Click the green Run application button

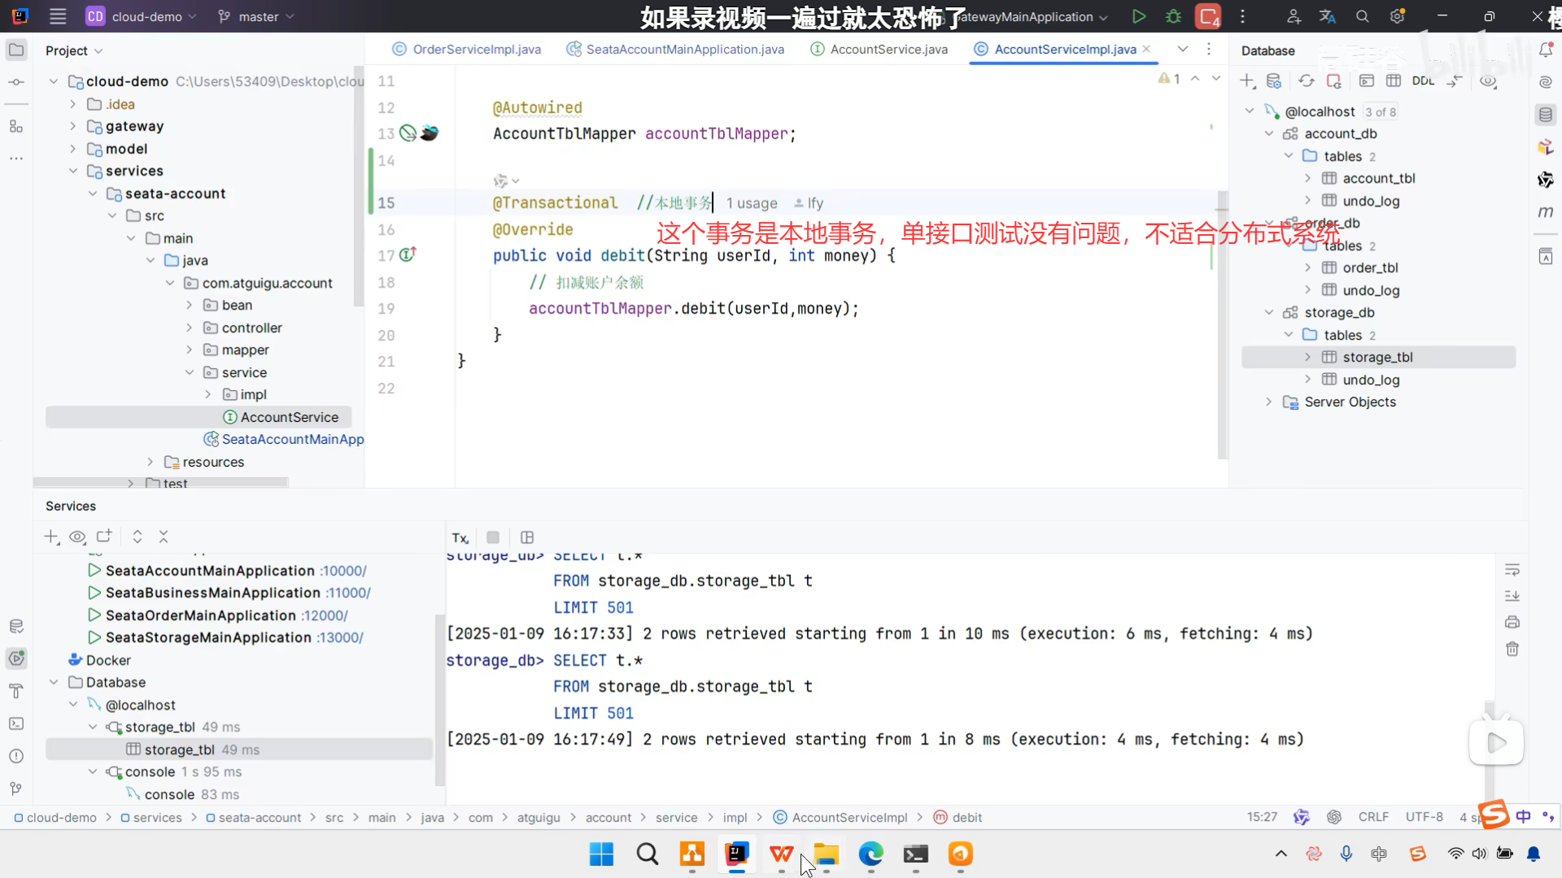coord(1139,16)
